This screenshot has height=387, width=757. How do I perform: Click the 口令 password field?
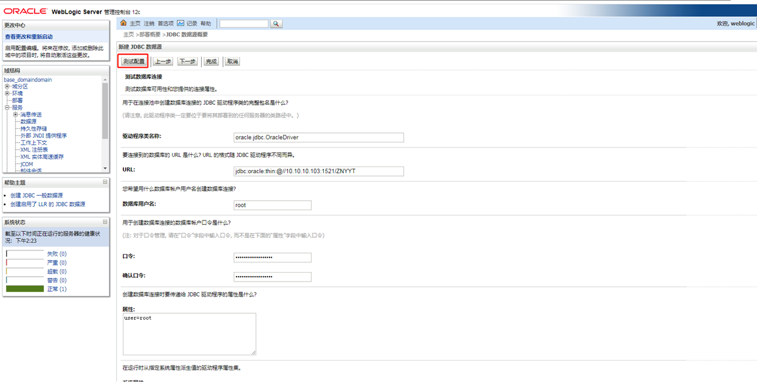click(x=272, y=258)
